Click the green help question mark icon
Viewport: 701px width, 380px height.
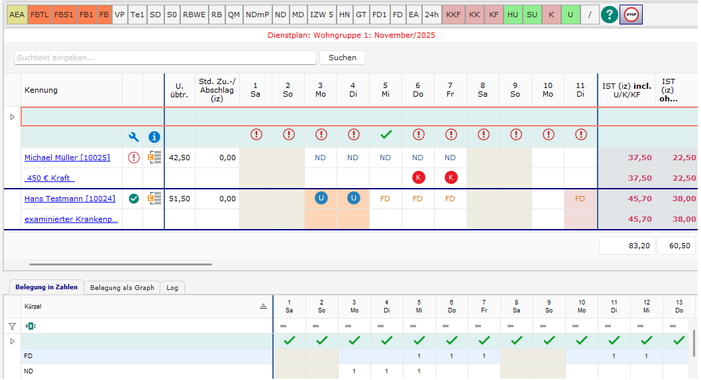click(609, 14)
